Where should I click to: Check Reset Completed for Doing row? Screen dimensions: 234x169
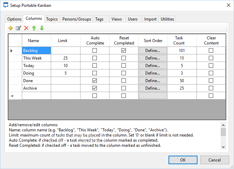click(x=123, y=73)
